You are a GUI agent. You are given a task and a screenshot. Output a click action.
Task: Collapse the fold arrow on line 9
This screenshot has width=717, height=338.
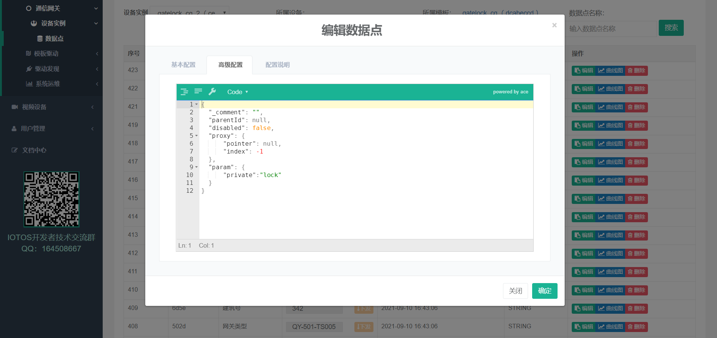point(196,167)
